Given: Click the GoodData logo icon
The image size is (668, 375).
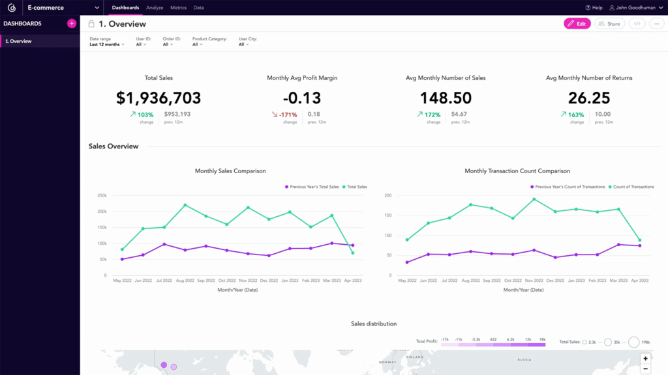Looking at the screenshot, I should tap(12, 8).
